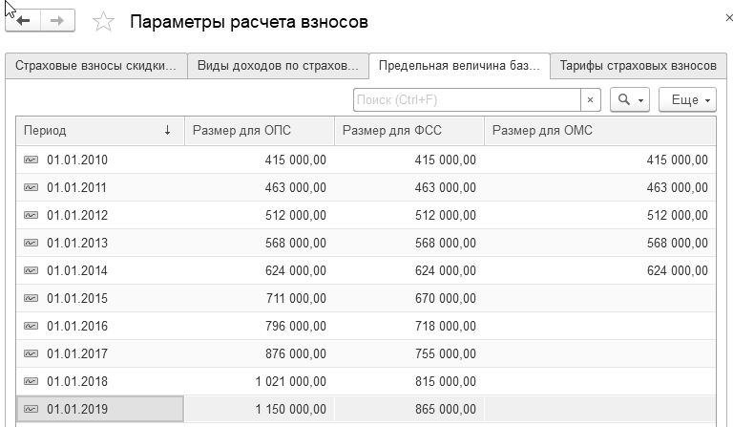733x427 pixels.
Task: Switch to Страховые взносы скидки tab
Action: pos(94,66)
